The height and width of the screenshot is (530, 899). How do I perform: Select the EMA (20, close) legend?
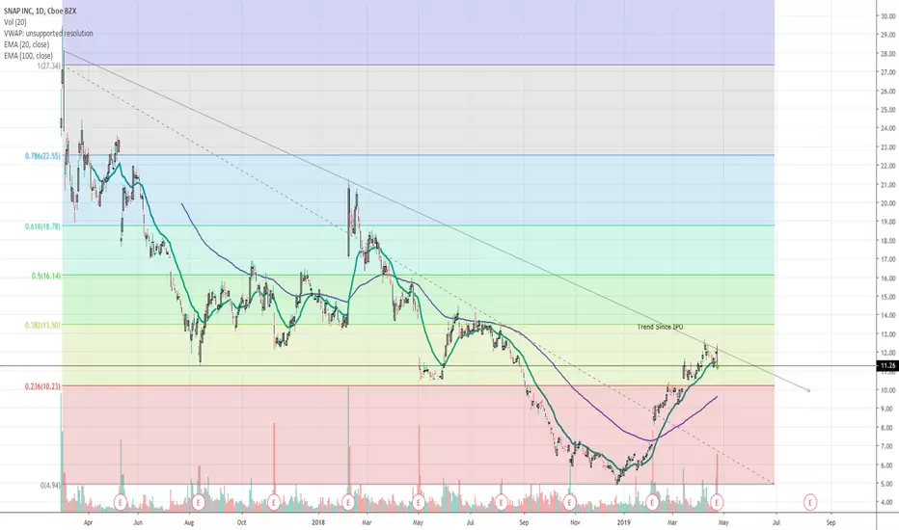(x=26, y=44)
